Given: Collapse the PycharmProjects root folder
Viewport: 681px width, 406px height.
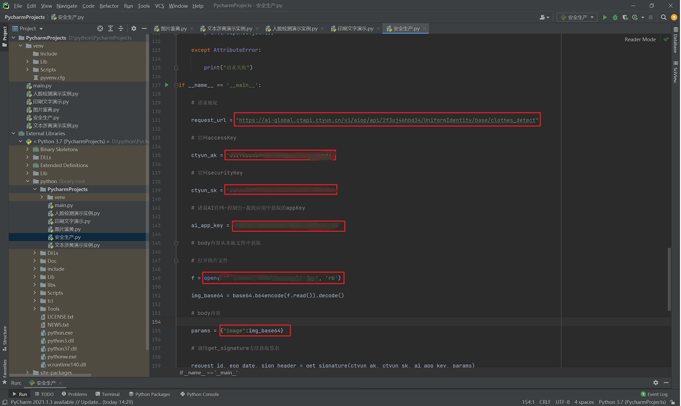Looking at the screenshot, I should click(x=14, y=38).
